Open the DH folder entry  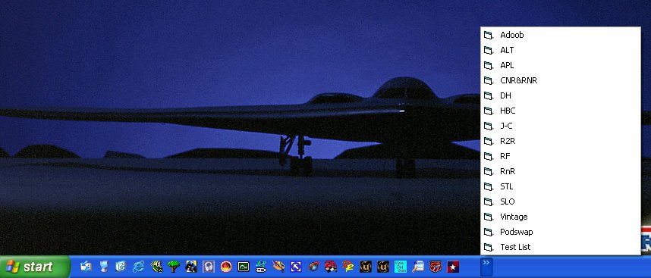561,95
